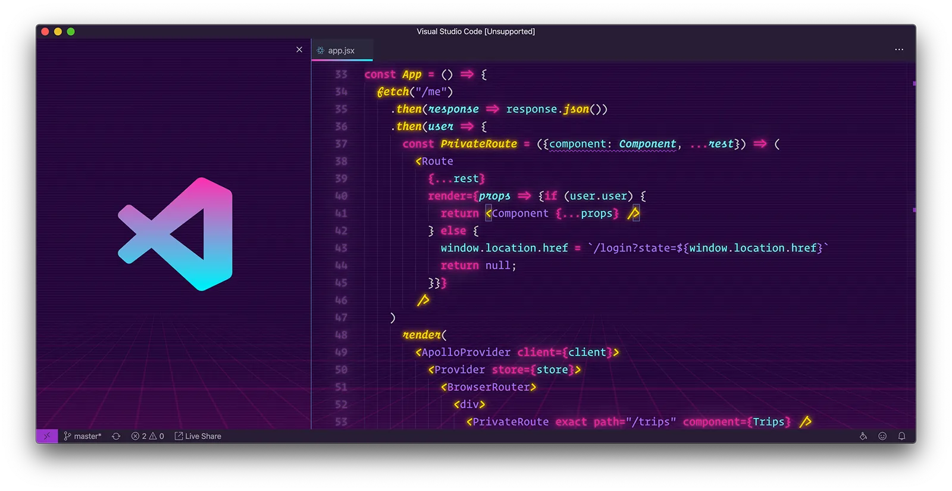Synchronize changes using the sync icon
The width and height of the screenshot is (952, 491).
(x=116, y=436)
